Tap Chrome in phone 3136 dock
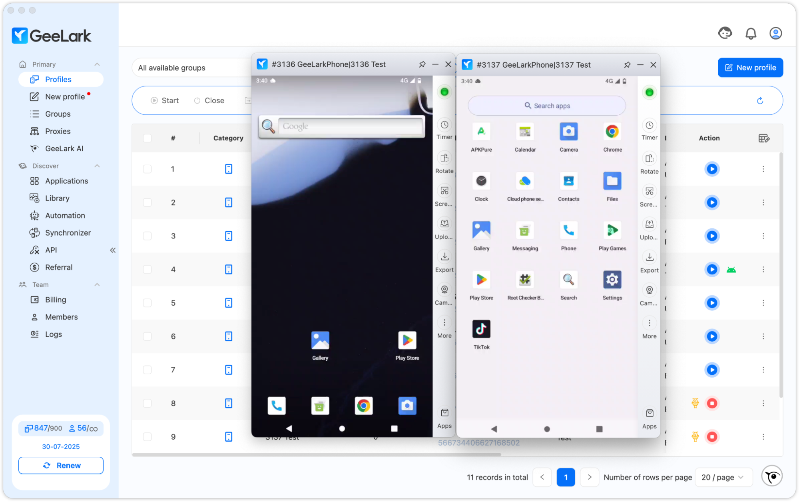Image resolution: width=799 pixels, height=502 pixels. [363, 406]
